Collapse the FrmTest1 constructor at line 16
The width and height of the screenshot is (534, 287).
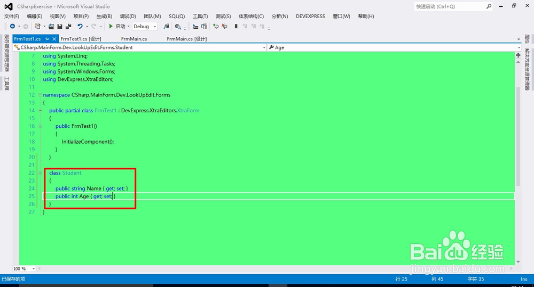40,126
